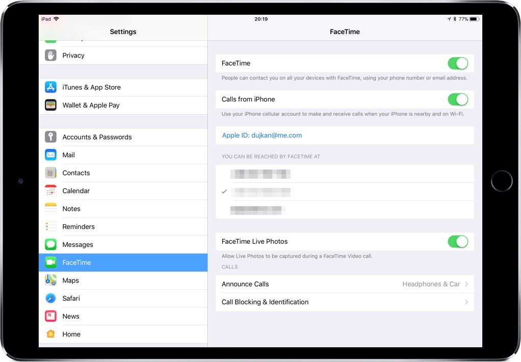Tap the Wi-Fi status icon

(56, 19)
